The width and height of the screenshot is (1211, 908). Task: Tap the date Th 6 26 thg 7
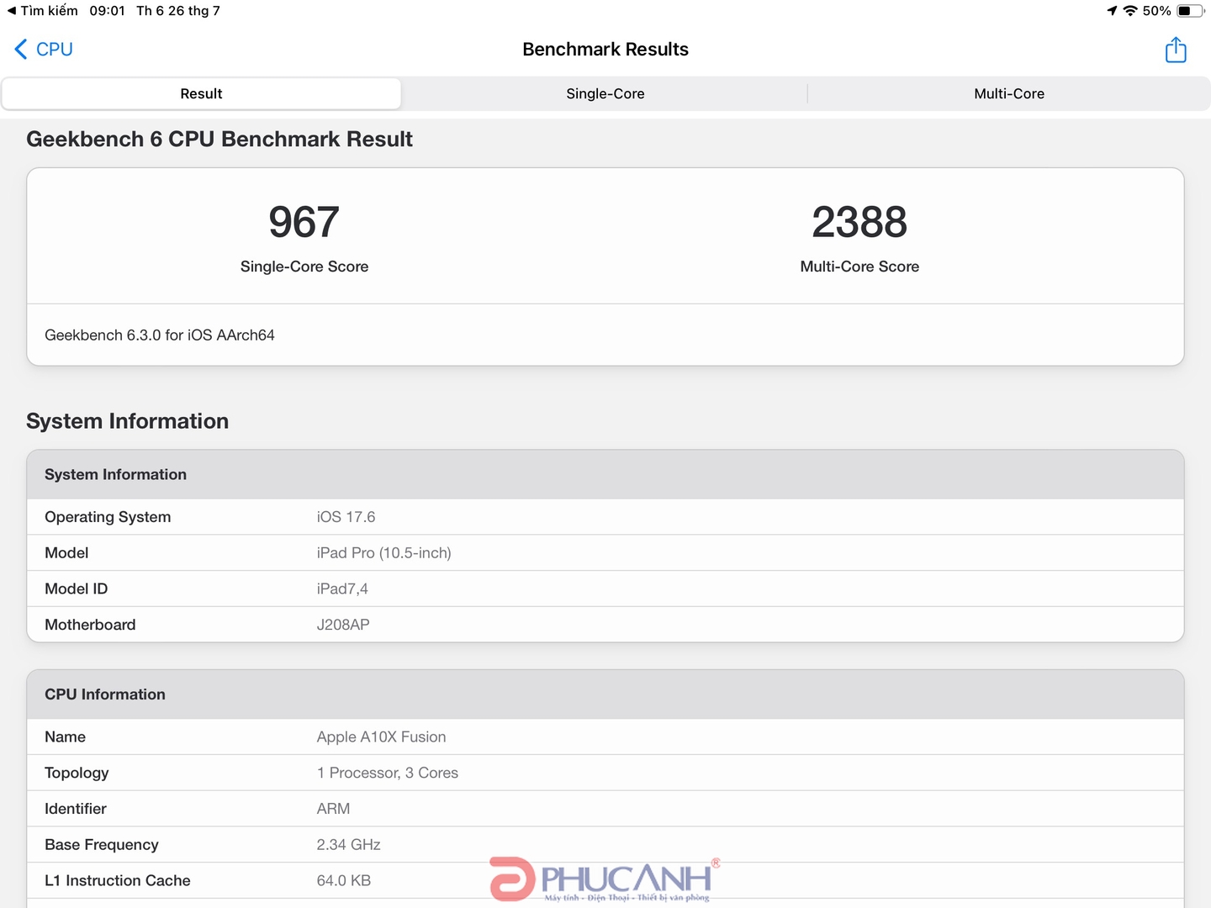click(x=178, y=11)
